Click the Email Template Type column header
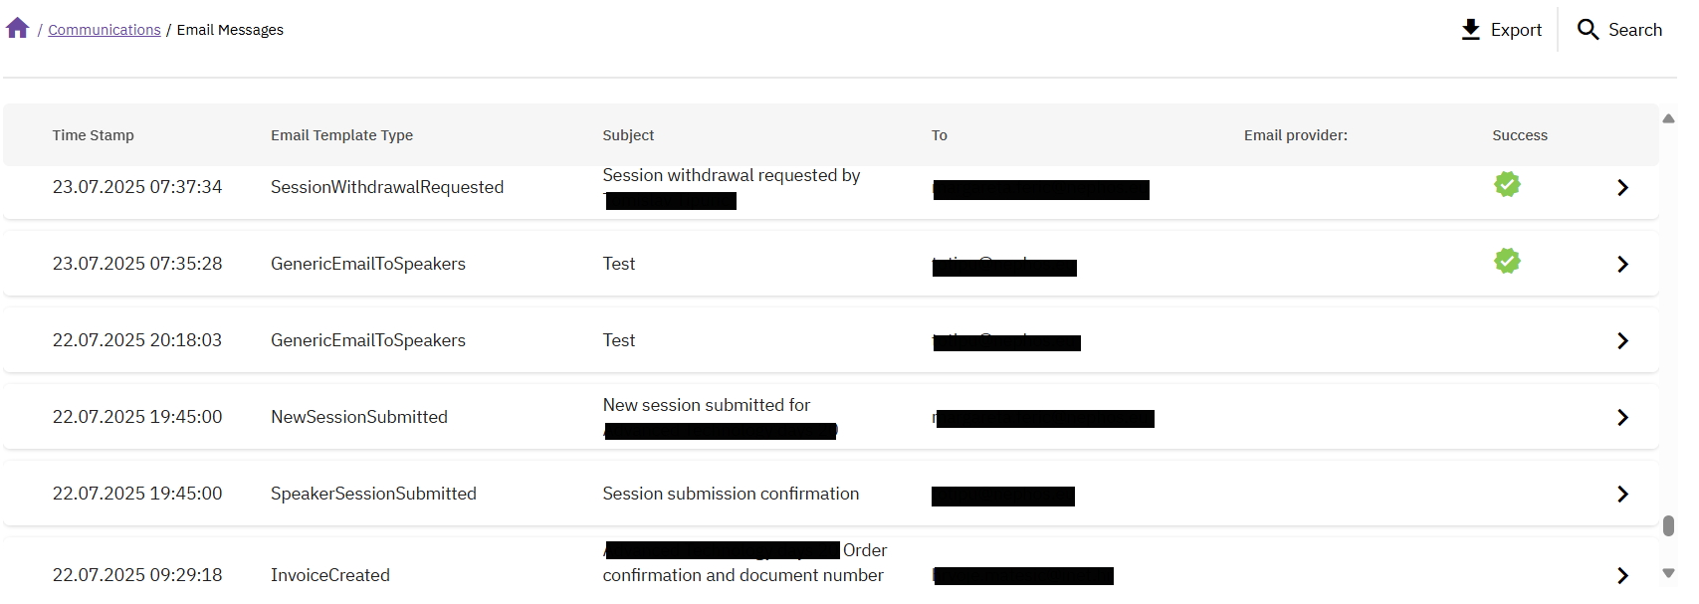 pos(341,135)
